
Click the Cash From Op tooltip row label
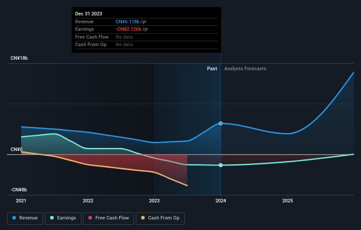pyautogui.click(x=91, y=45)
